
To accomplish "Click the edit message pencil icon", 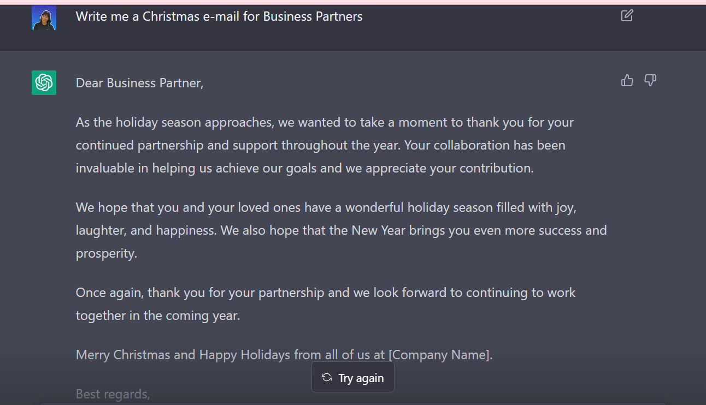I will 627,16.
